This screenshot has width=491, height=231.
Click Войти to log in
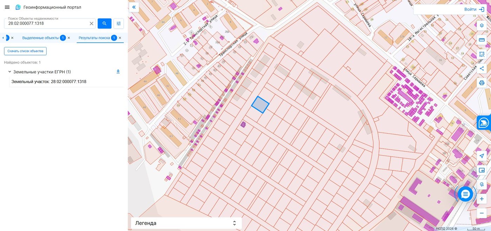click(474, 9)
